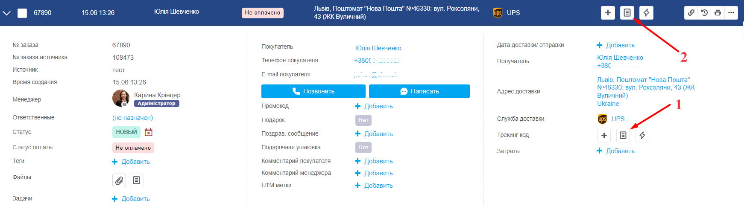744x206 pixels.
Task: Click lightning icon in Трекинг код row
Action: click(x=642, y=135)
